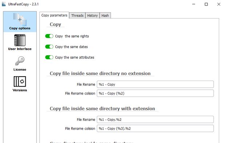Click the 'Copy the same attributes' label
225x143 pixels.
coord(75,57)
